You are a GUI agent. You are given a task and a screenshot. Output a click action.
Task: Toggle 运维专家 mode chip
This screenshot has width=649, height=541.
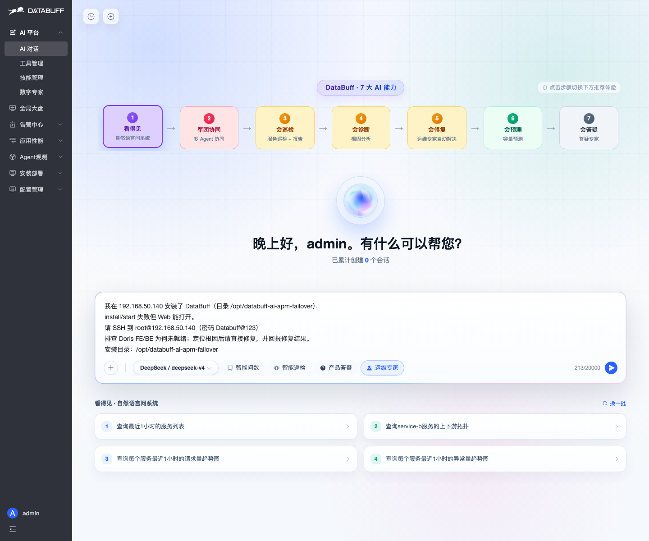pos(382,368)
